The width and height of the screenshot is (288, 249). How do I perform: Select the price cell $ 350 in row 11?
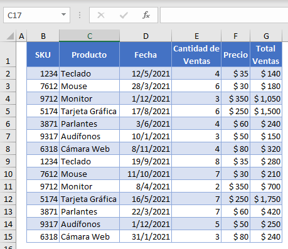[x=235, y=186]
